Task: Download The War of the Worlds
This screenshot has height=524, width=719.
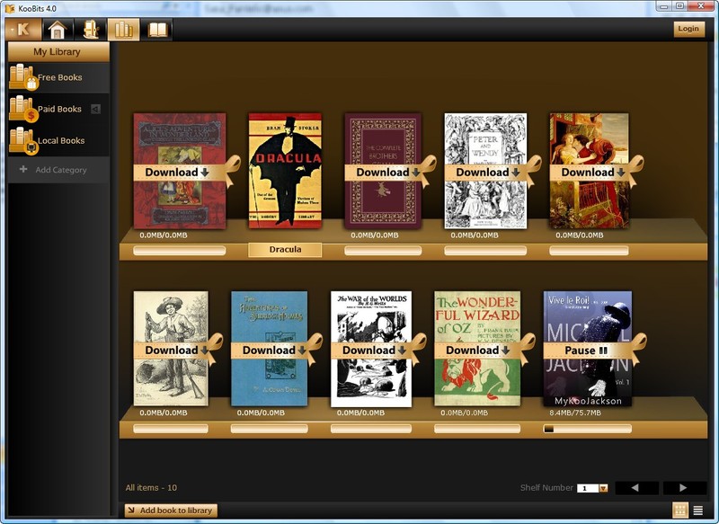Action: click(x=374, y=351)
